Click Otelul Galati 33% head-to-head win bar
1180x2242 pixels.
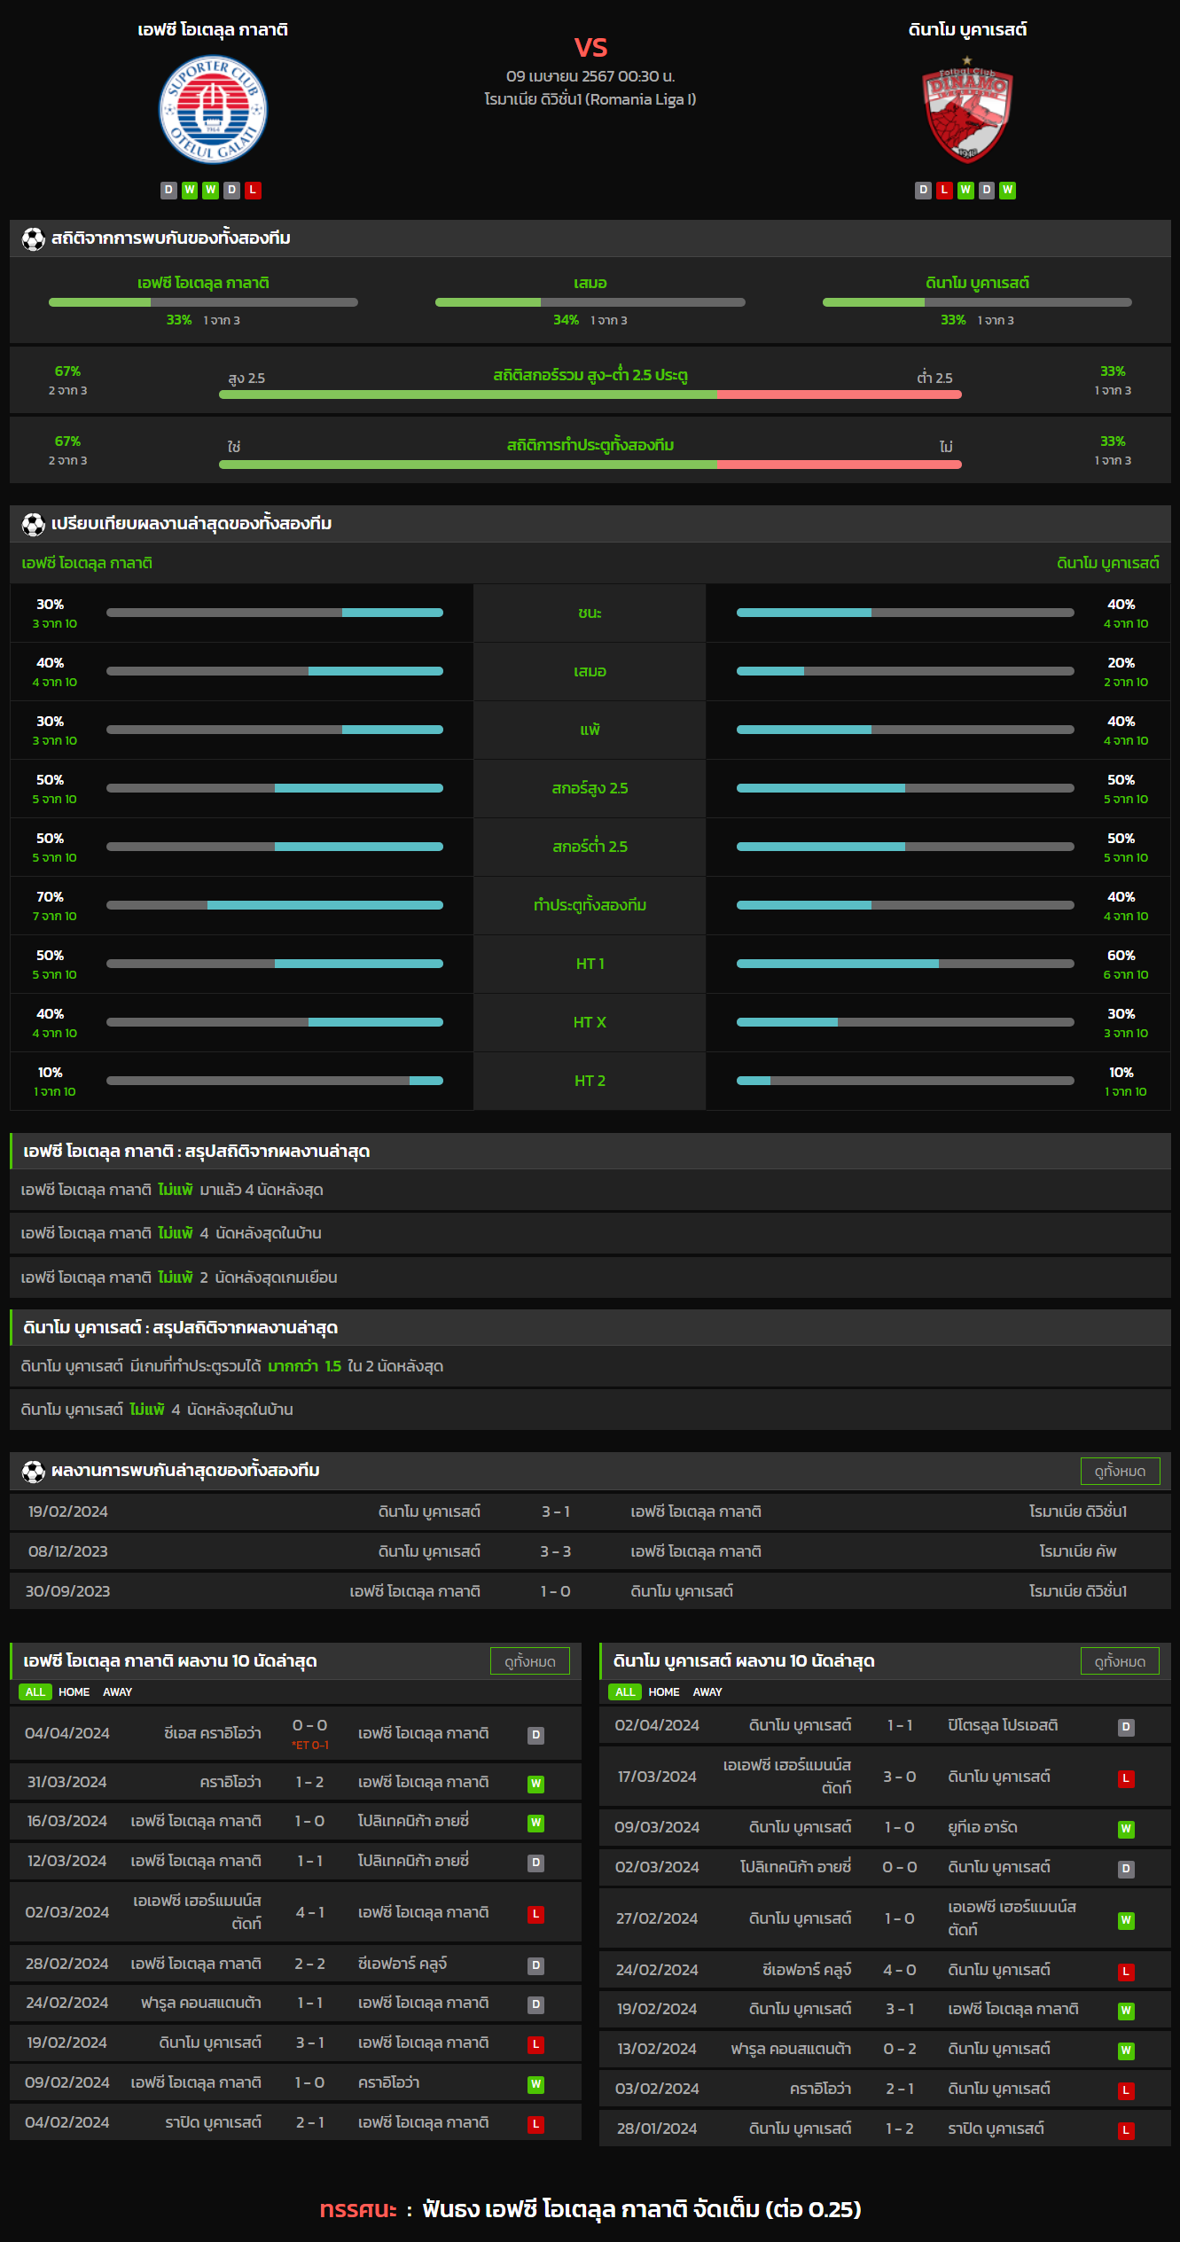[x=203, y=302]
